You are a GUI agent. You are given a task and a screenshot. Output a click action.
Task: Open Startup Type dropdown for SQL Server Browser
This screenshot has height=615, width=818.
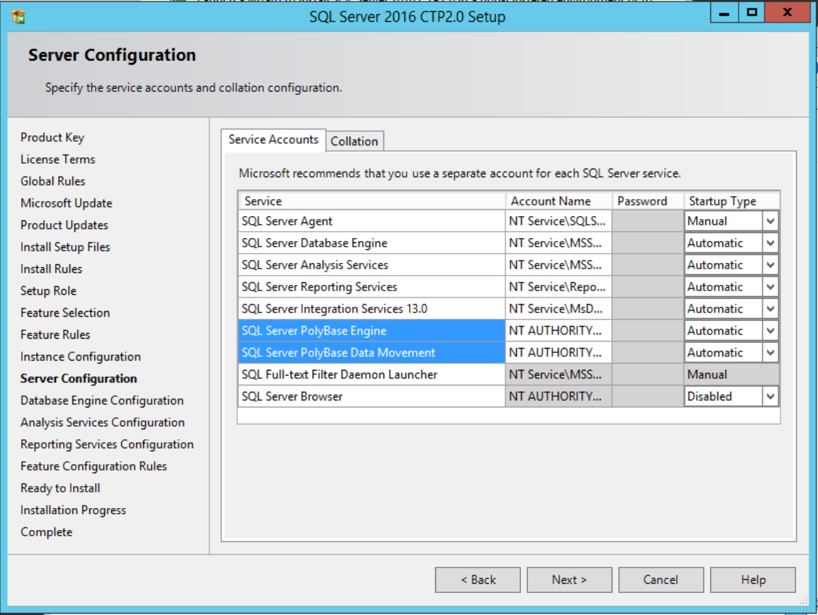[771, 397]
